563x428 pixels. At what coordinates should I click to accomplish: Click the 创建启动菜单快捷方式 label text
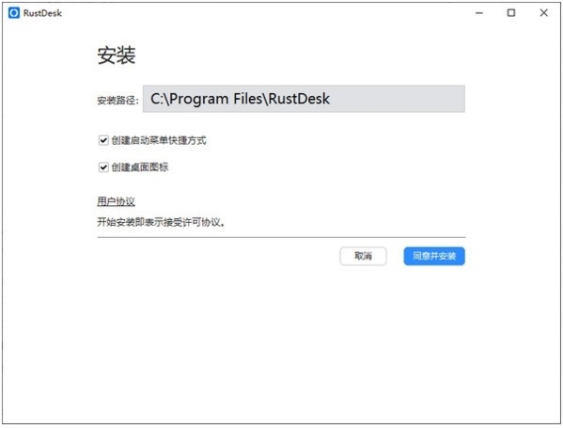(x=159, y=140)
